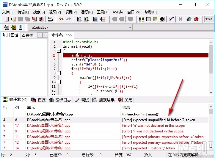Undo the last edit with the arrow icon
This screenshot has width=215, height=158.
pyautogui.click(x=62, y=19)
